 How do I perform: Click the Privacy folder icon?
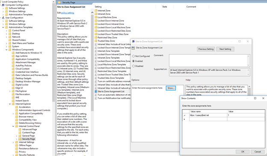click(17, 152)
